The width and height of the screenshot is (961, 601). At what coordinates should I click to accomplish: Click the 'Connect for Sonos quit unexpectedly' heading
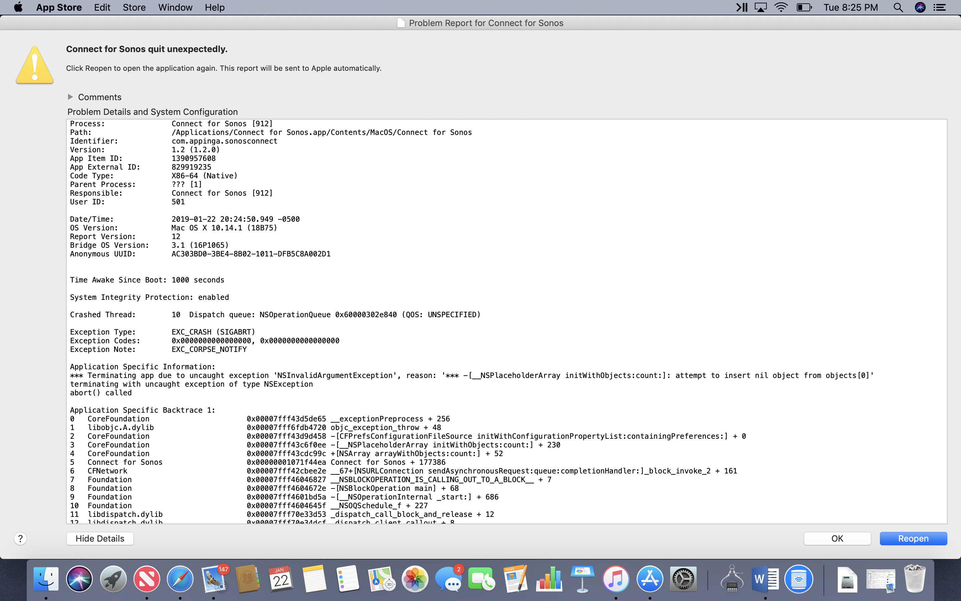tap(146, 49)
